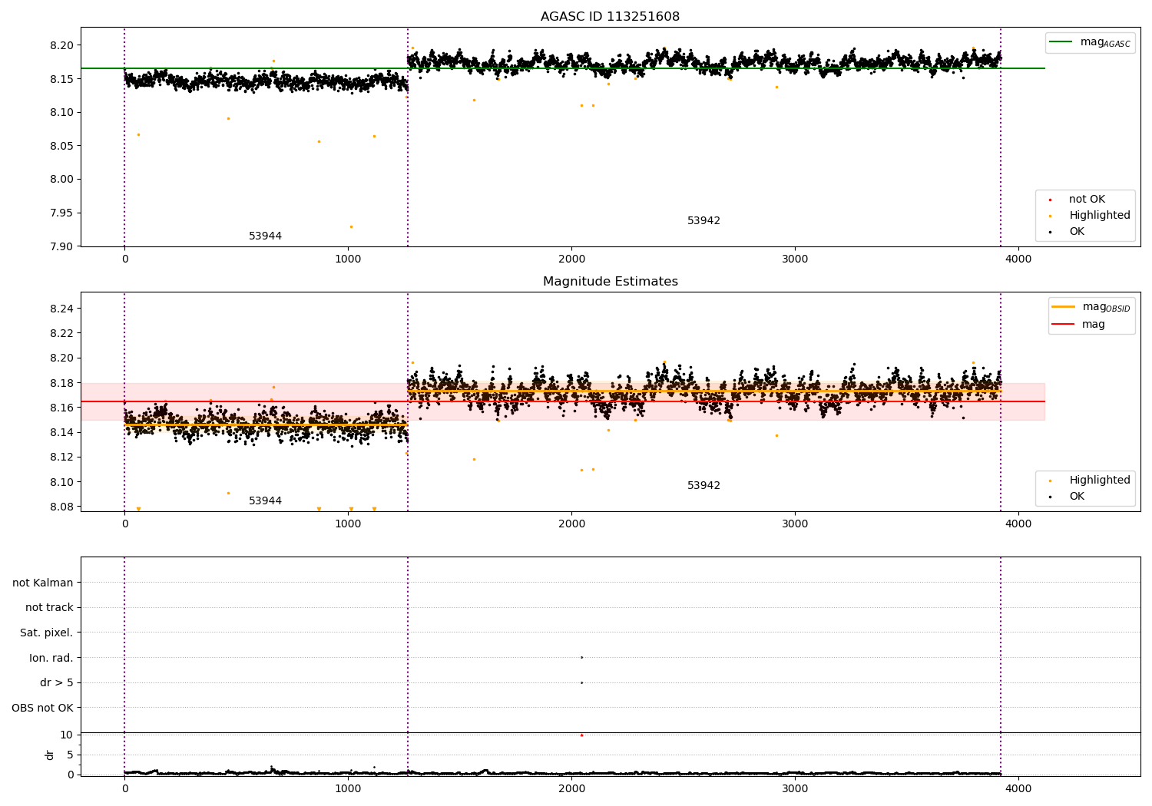Click the 8.18 tick in Magnitude Estimates panel
The image size is (1152, 806).
pos(63,383)
